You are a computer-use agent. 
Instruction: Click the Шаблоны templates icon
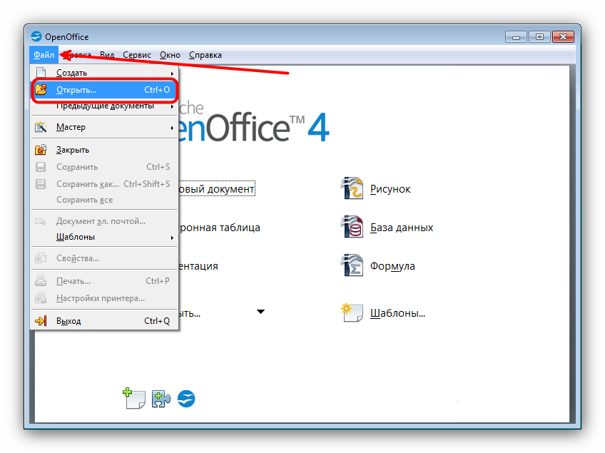point(352,312)
